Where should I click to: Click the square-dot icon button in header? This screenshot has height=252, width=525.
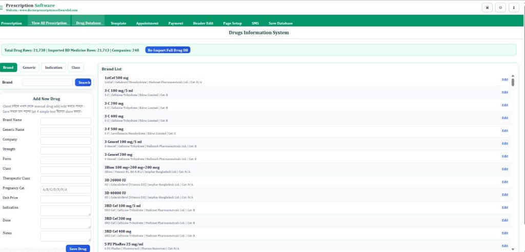point(487,8)
